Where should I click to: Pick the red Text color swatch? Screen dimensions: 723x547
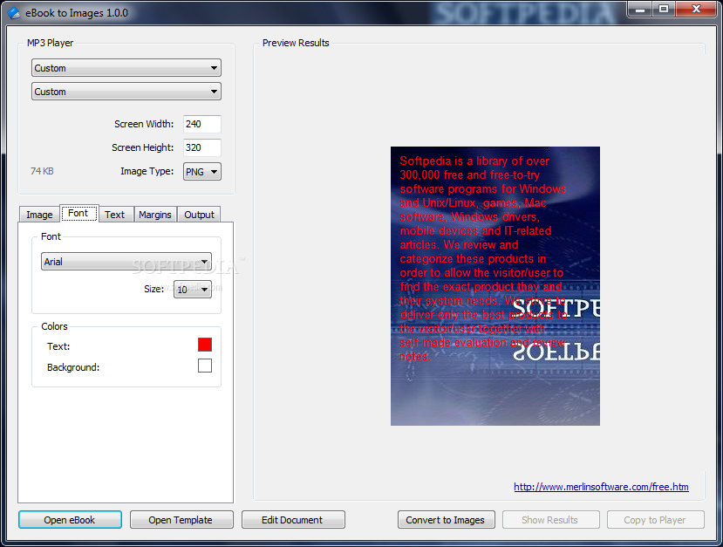point(205,345)
